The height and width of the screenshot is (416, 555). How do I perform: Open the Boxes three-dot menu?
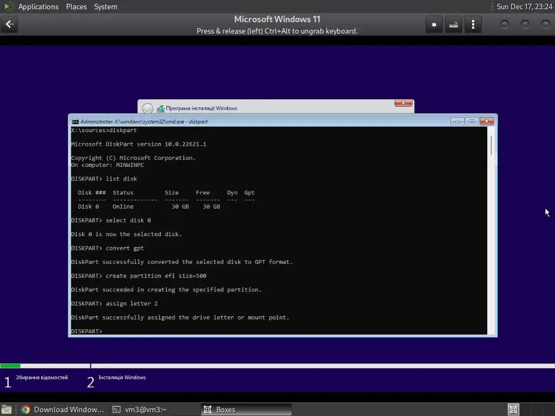pos(473,25)
